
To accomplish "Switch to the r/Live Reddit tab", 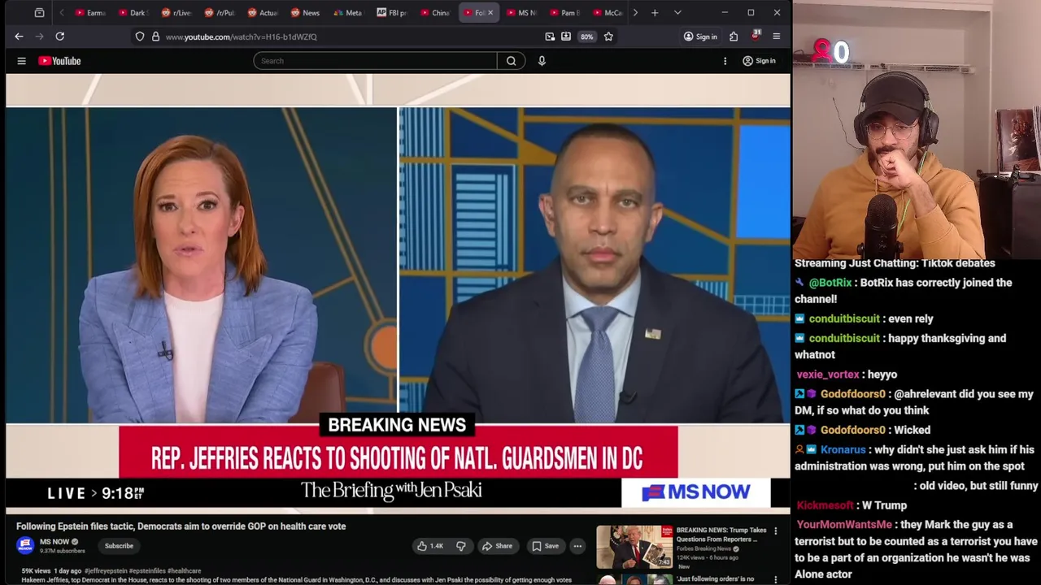I will 176,13.
